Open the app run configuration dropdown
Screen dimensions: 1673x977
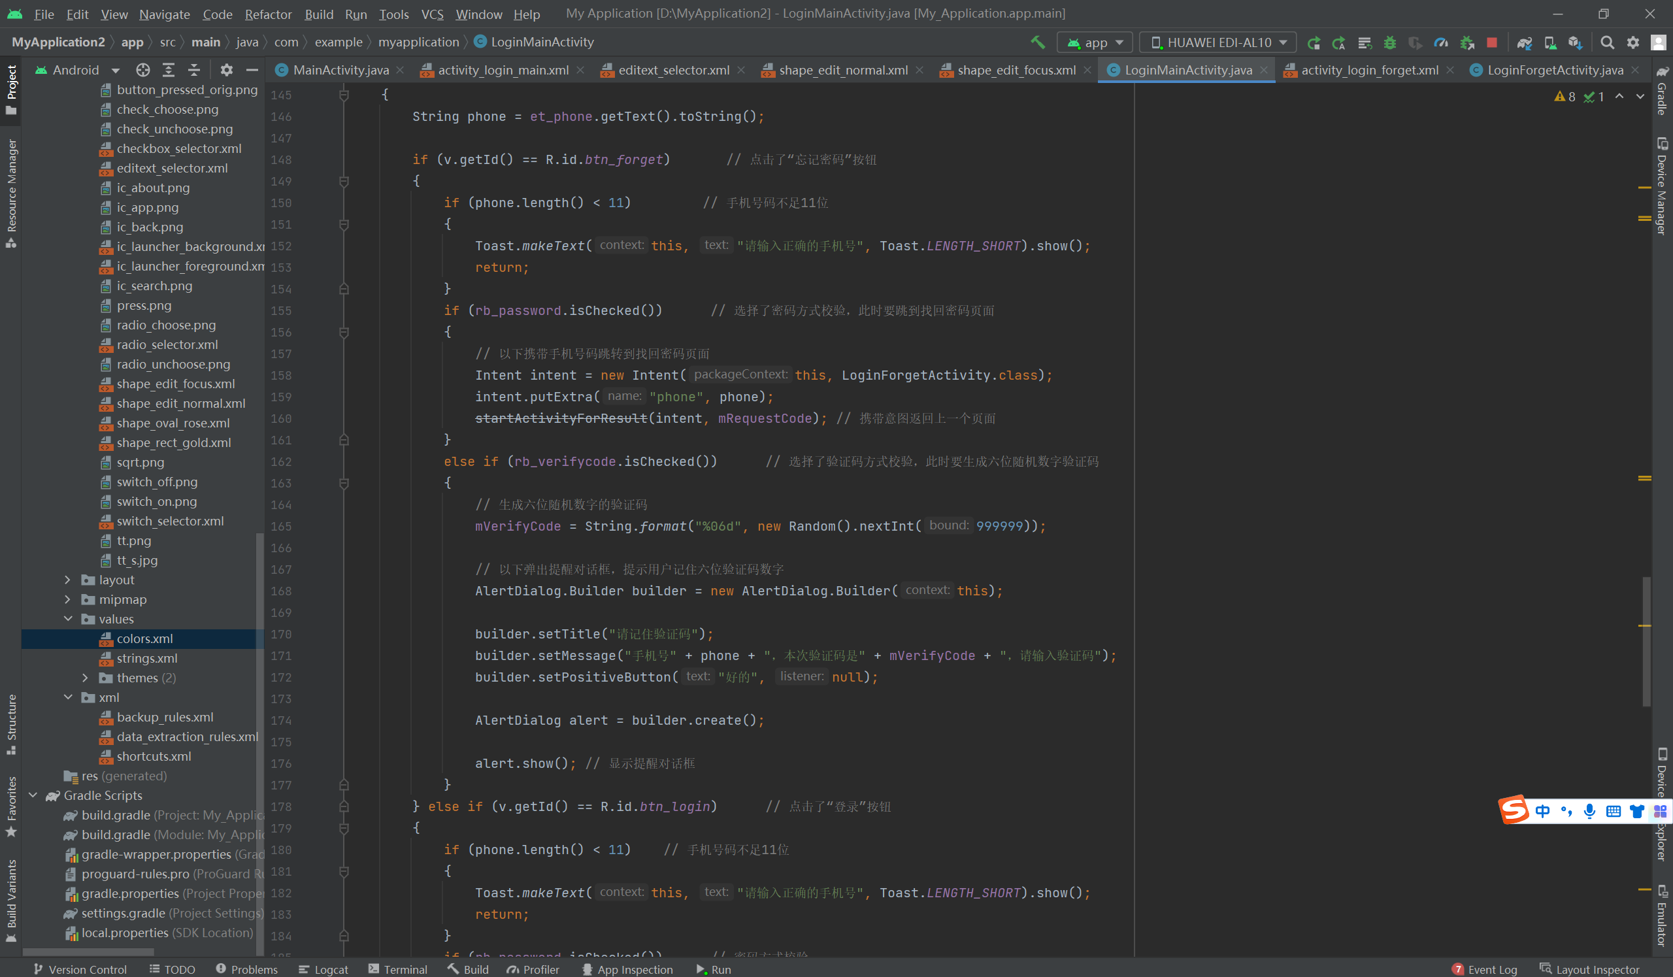click(x=1094, y=42)
